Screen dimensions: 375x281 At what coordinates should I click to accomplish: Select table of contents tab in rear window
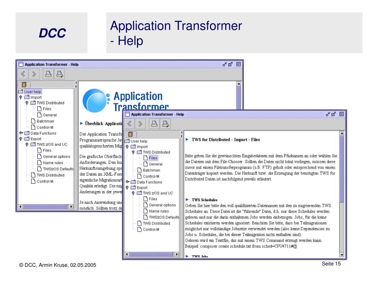pos(24,85)
